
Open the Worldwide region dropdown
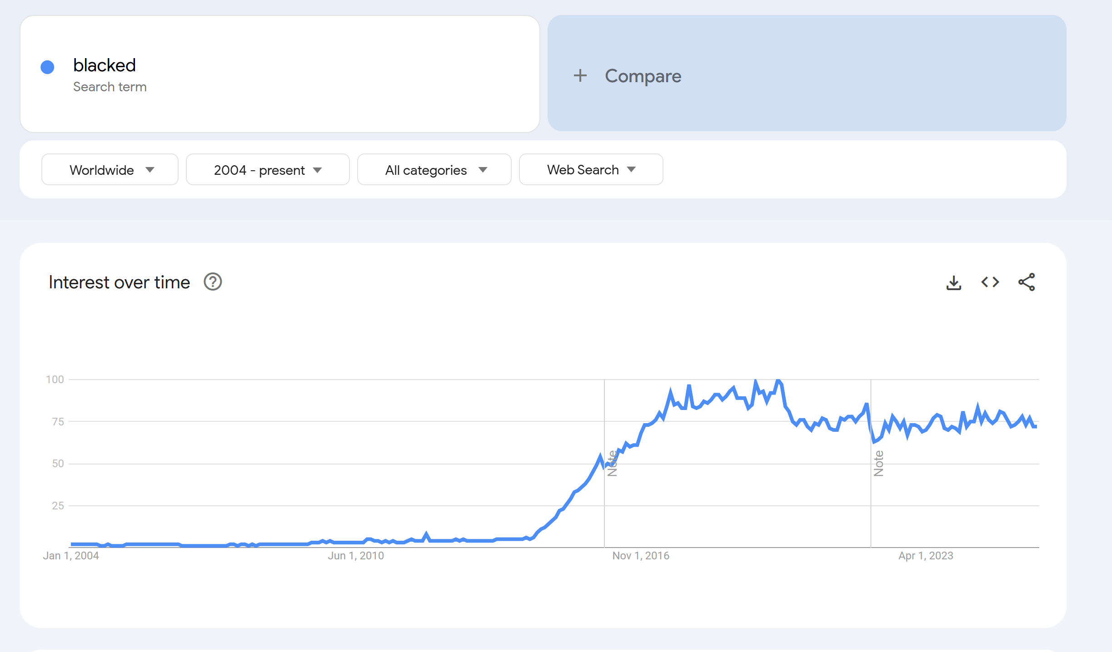102,170
